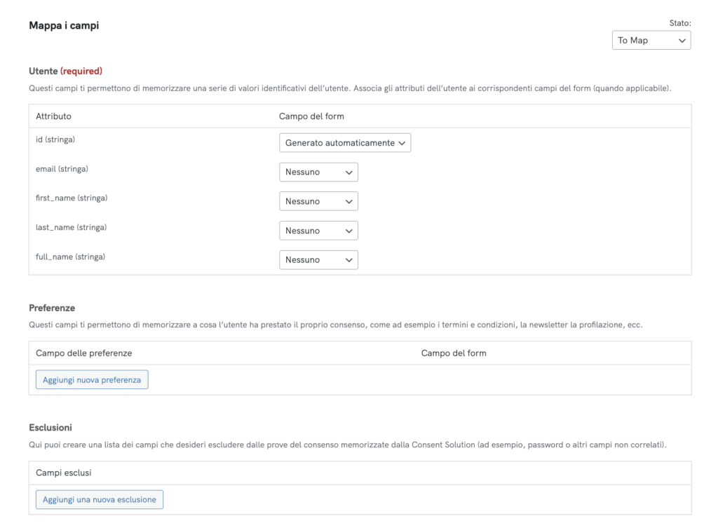Image resolution: width=718 pixels, height=523 pixels.
Task: Click the Mappa i campi heading
Action: (64, 26)
